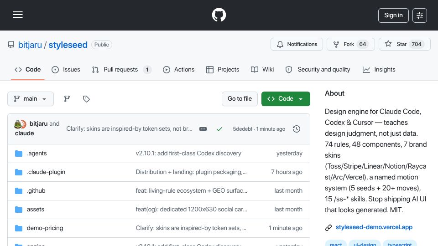
Task: Open the Wiki tab
Action: [262, 69]
